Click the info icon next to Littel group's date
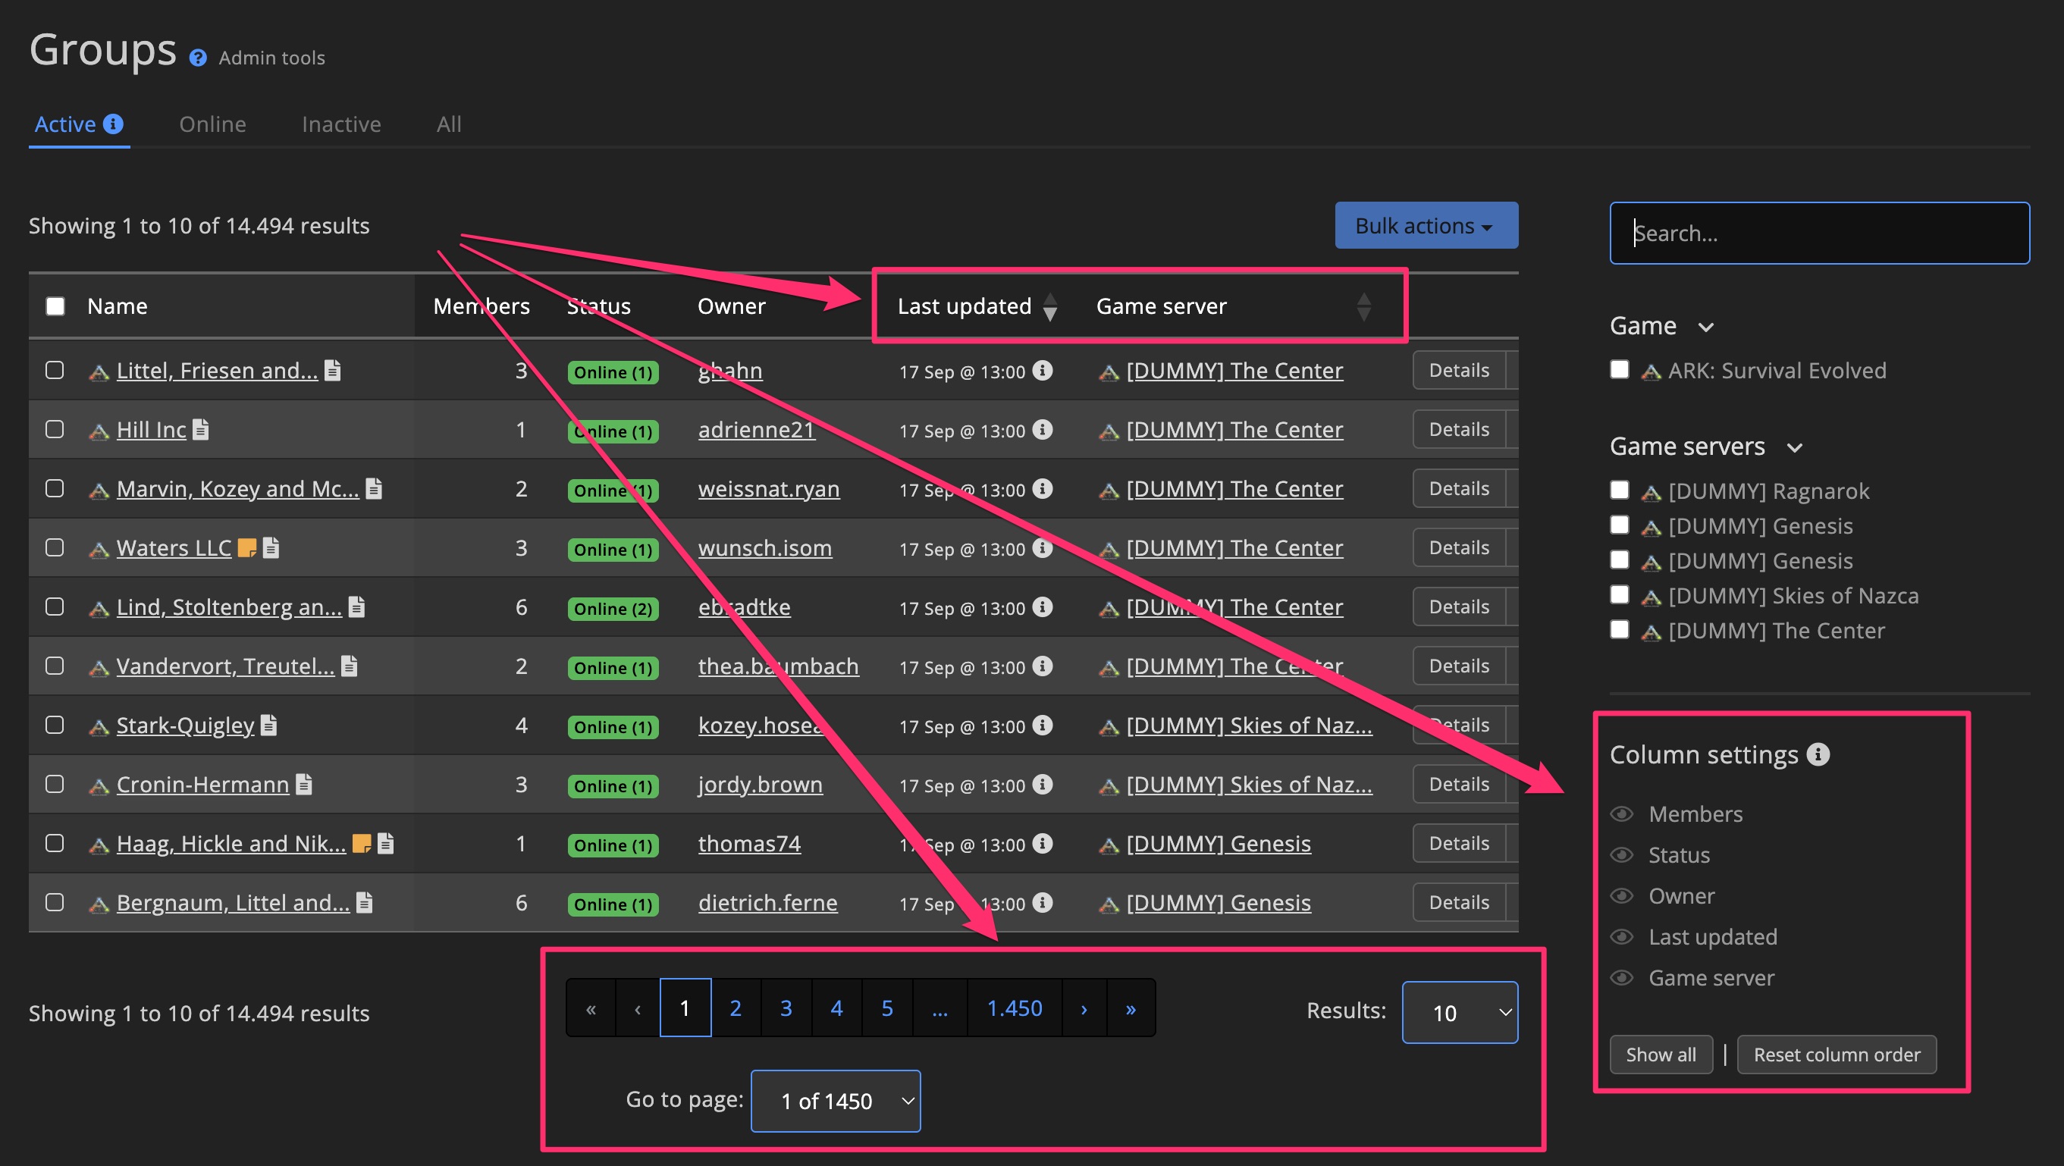Image resolution: width=2064 pixels, height=1166 pixels. (1042, 371)
